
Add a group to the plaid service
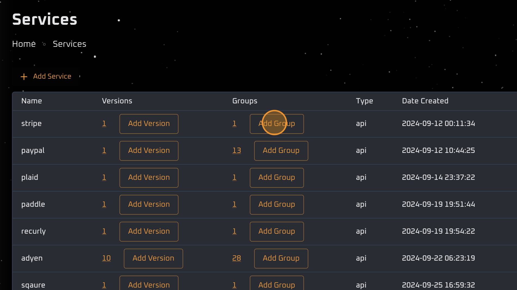pyautogui.click(x=277, y=178)
